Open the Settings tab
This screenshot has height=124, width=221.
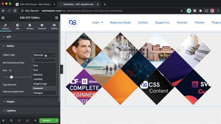pos(30,27)
